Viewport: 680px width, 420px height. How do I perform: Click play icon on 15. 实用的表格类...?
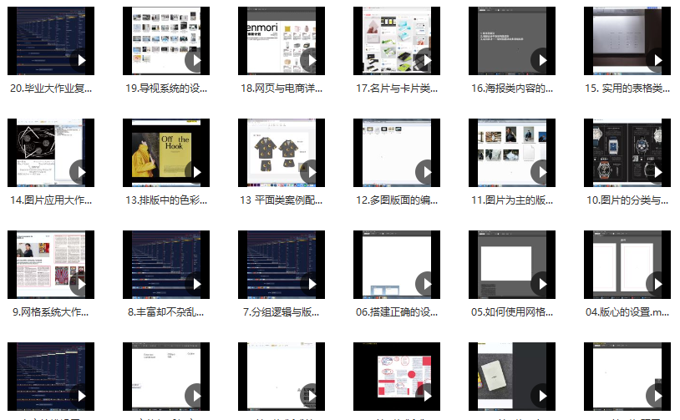658,61
